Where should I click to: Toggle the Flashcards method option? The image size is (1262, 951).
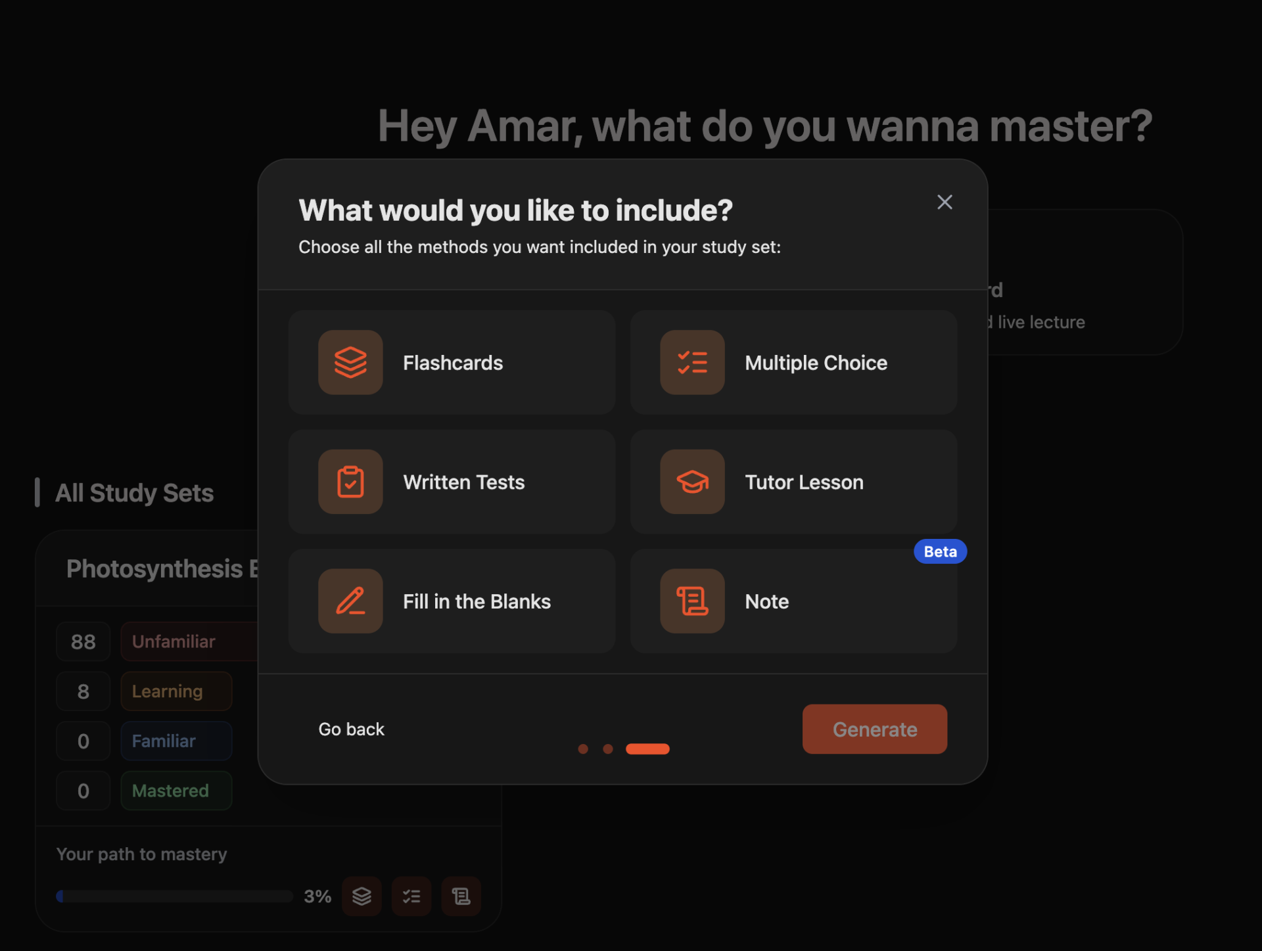500,362
